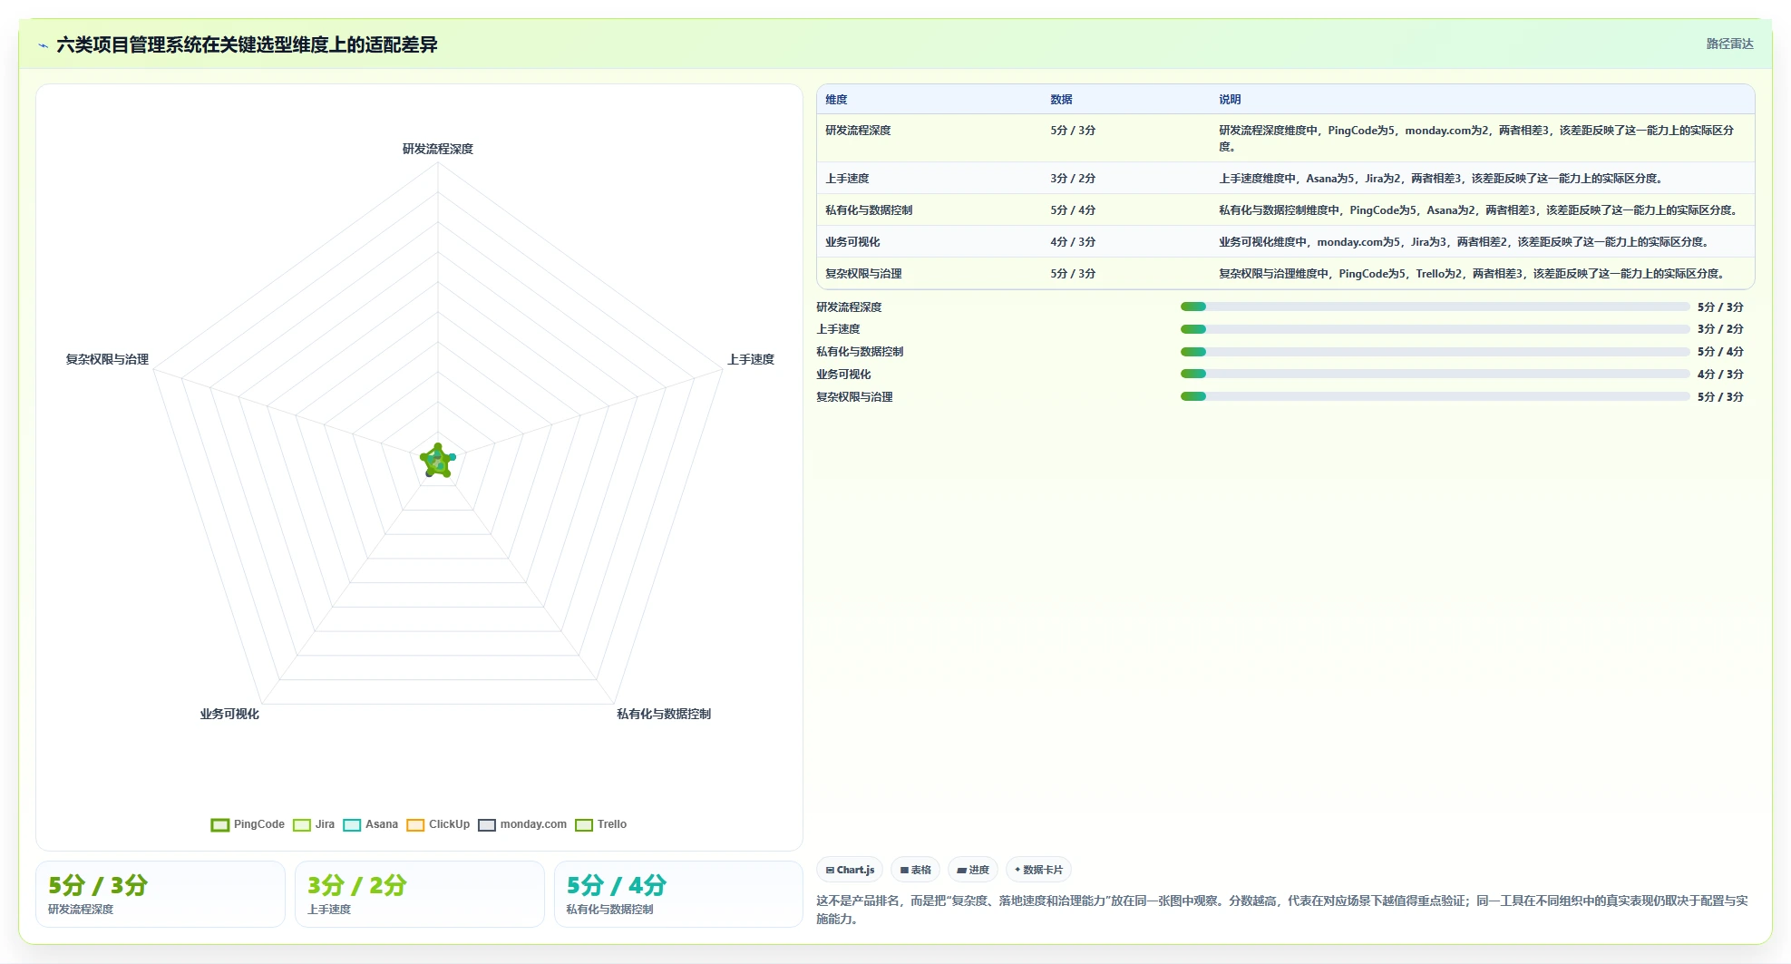
Task: Click the Chart.js tag chip
Action: click(850, 870)
